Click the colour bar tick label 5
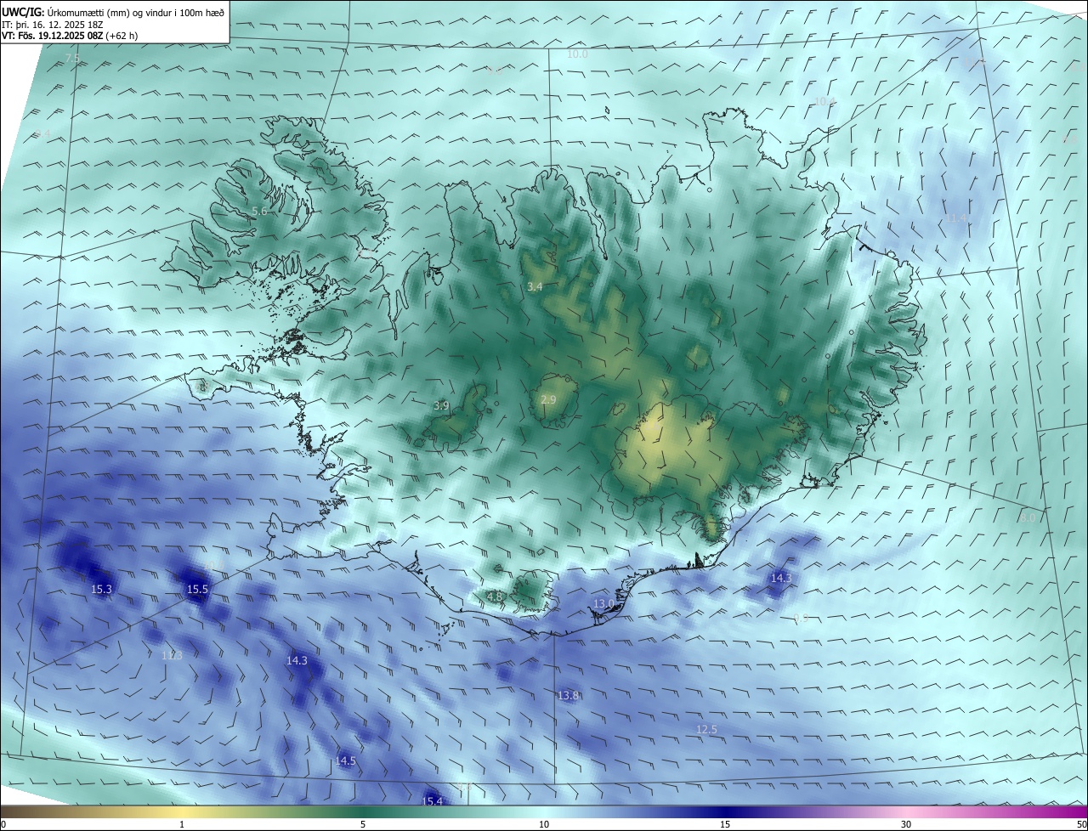Viewport: 1088px width, 831px height. (x=363, y=825)
